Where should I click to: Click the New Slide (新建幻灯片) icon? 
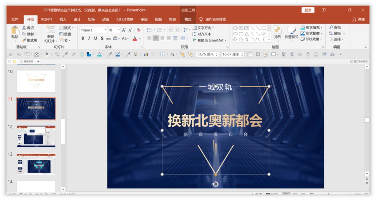tap(50, 30)
